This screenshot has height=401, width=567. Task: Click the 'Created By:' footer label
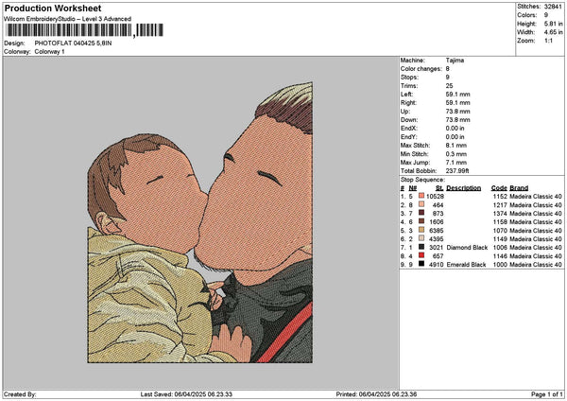[20, 394]
